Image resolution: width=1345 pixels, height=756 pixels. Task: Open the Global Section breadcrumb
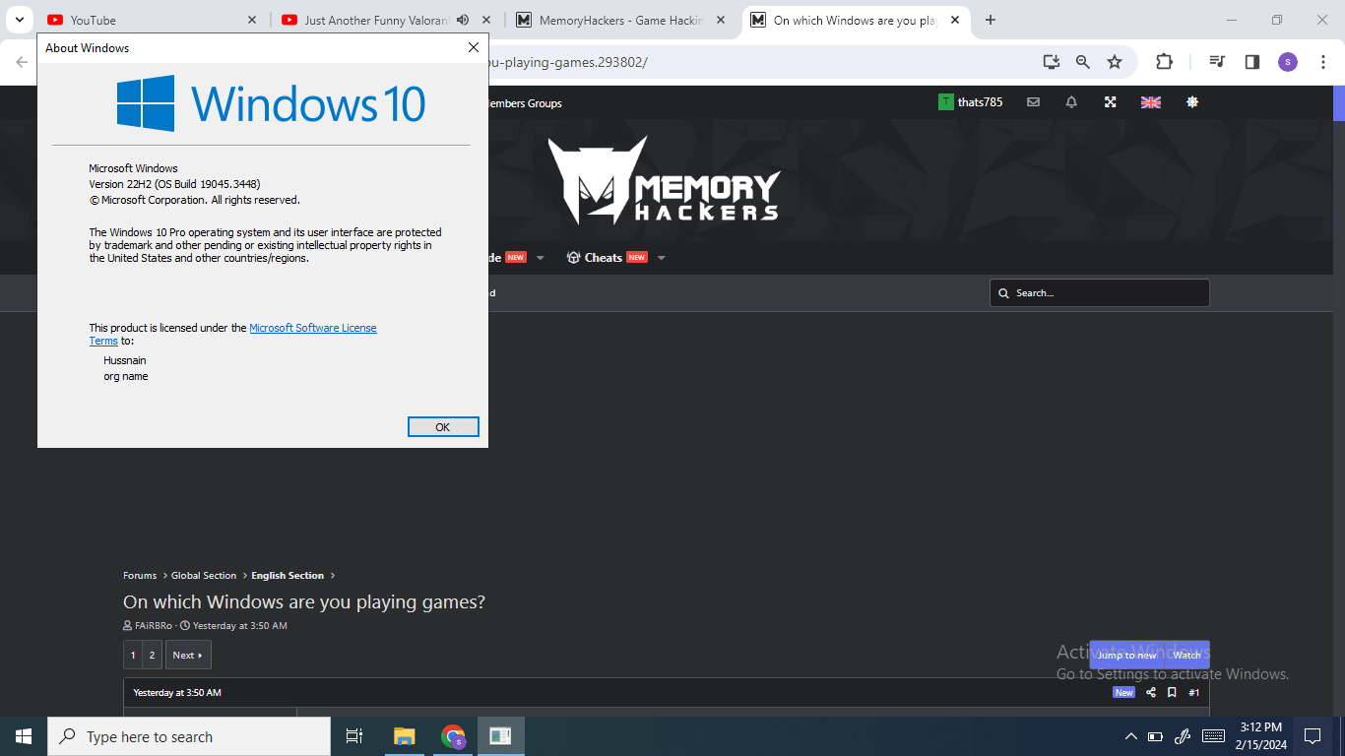point(204,576)
